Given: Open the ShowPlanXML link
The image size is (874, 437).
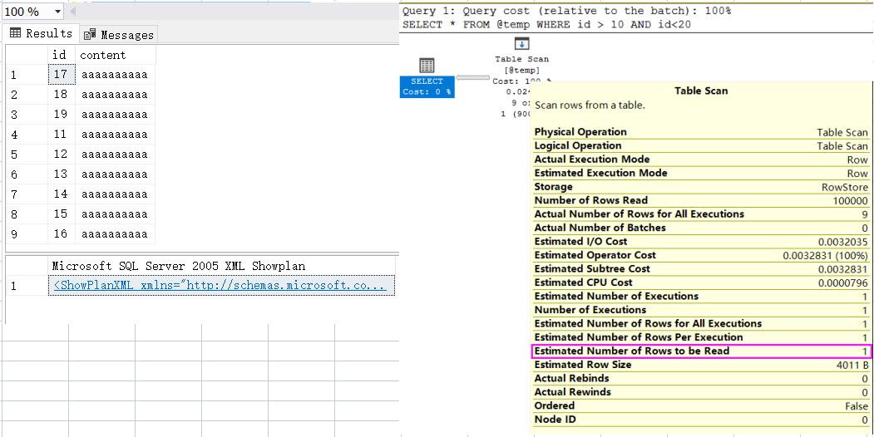Looking at the screenshot, I should [x=220, y=286].
